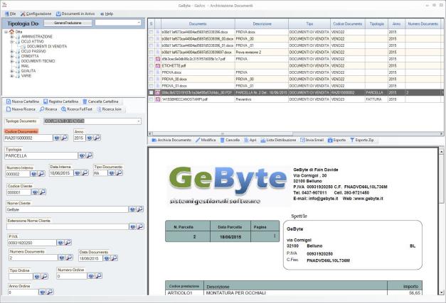Tick the checkbox for PROVA_00.docx row
The height and width of the screenshot is (303, 446).
coord(151,79)
